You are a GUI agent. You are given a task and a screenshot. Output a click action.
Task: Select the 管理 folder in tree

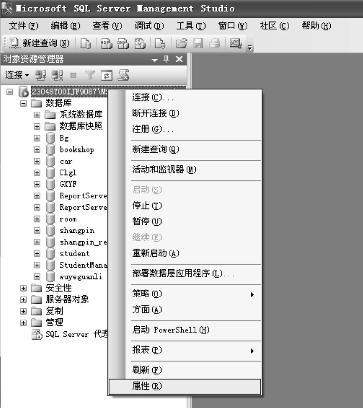[54, 322]
